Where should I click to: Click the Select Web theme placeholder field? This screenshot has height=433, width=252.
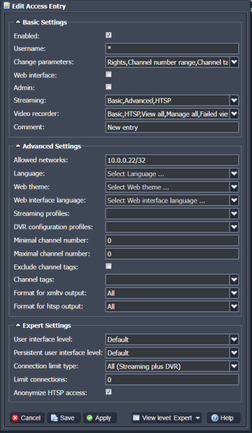click(x=168, y=187)
